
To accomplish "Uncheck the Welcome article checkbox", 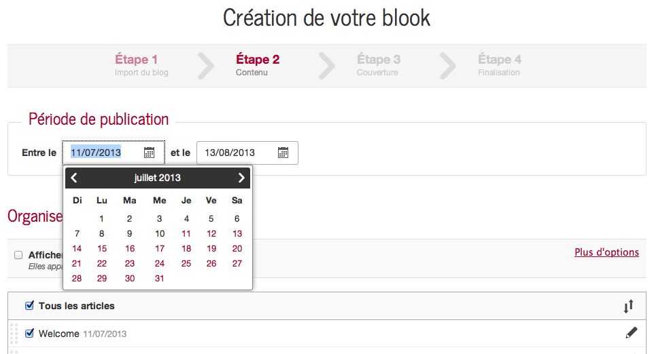I will (x=29, y=333).
